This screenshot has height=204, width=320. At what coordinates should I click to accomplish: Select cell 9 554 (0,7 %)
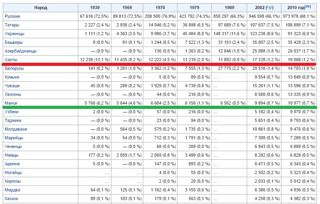click(264, 77)
